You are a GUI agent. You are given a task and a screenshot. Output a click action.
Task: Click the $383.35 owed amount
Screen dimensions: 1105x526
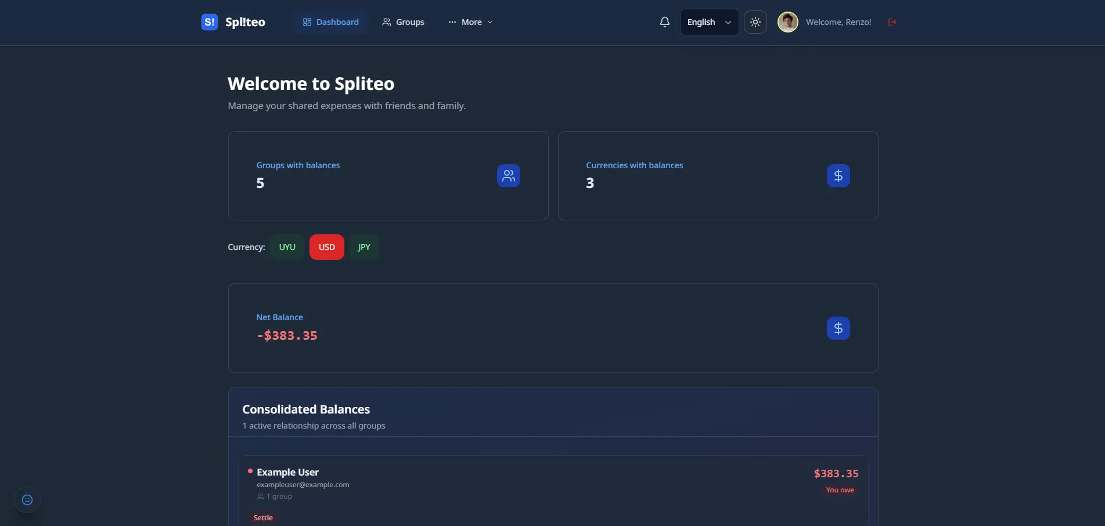pyautogui.click(x=836, y=474)
